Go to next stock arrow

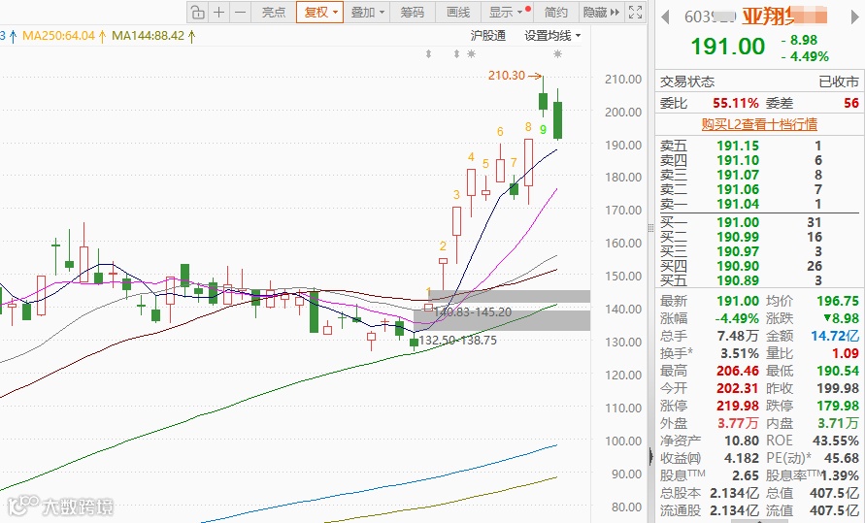(x=855, y=17)
